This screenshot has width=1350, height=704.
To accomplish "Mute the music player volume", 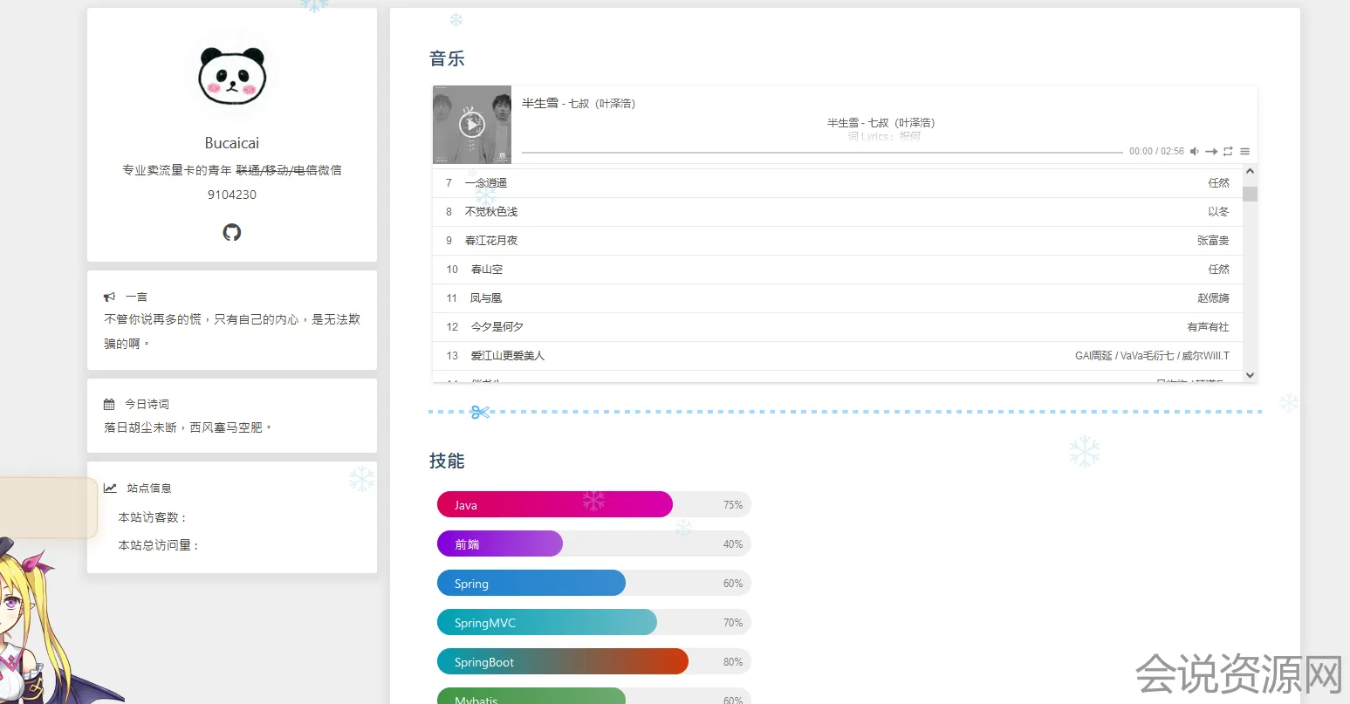I will 1195,152.
